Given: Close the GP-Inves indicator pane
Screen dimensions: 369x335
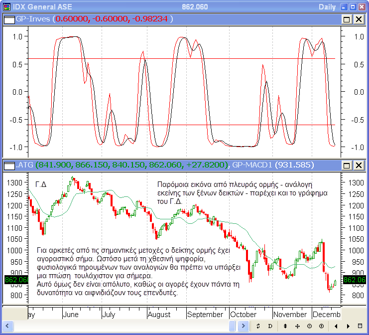Looking at the screenshot, I should (x=358, y=19).
